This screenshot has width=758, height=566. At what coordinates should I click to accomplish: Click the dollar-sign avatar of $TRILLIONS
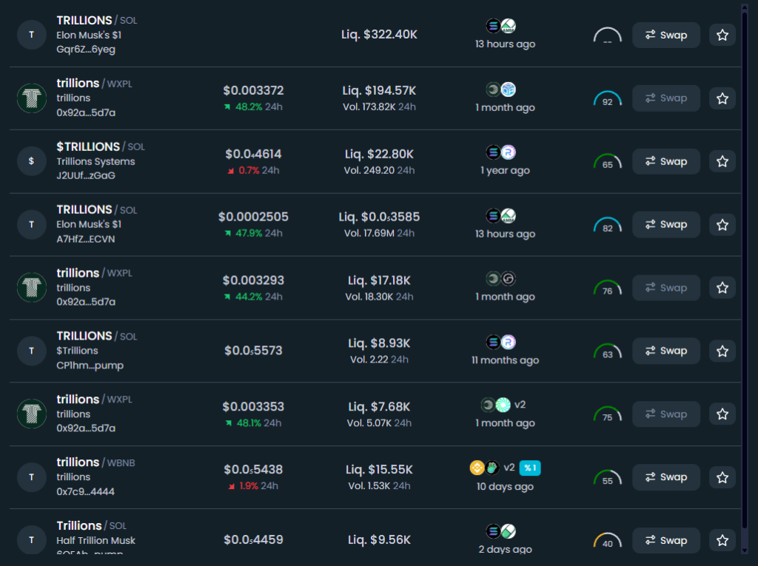[31, 161]
